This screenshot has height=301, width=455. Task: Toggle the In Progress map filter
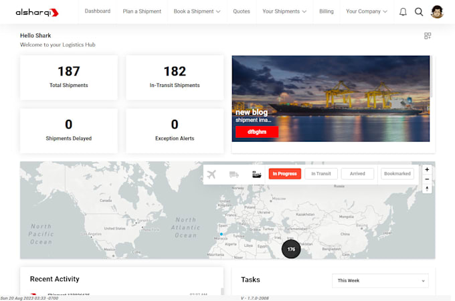pos(284,174)
